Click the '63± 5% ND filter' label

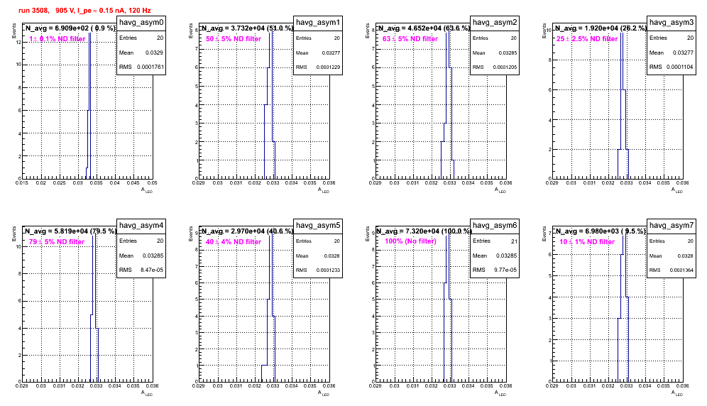tap(410, 39)
